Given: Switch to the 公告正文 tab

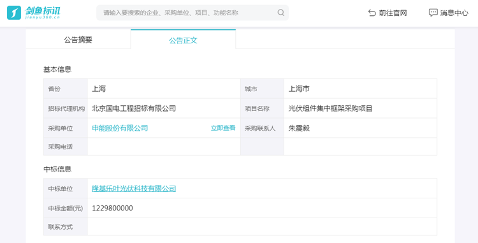Looking at the screenshot, I should pos(183,40).
